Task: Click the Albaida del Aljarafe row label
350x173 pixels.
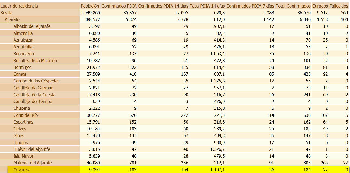Action: pos(32,26)
